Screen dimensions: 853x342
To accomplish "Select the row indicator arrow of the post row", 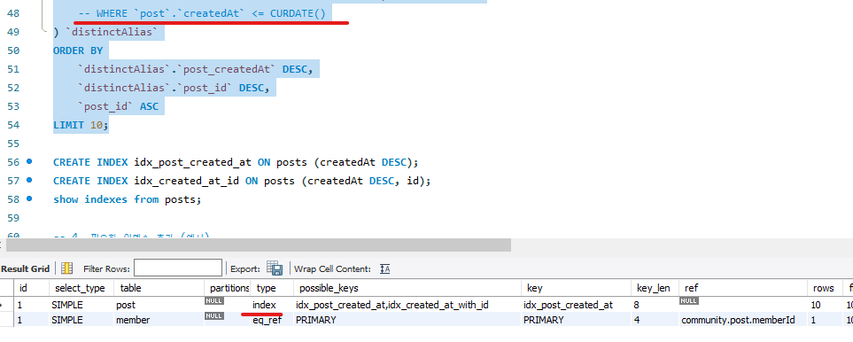I will [x=3, y=305].
